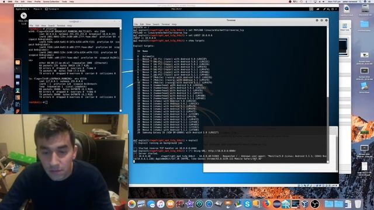Open Safari compass icon in Dock
Image resolution: width=374 pixels, height=210 pixels.
point(209,204)
